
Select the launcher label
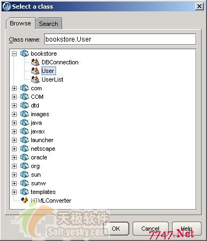42,140
